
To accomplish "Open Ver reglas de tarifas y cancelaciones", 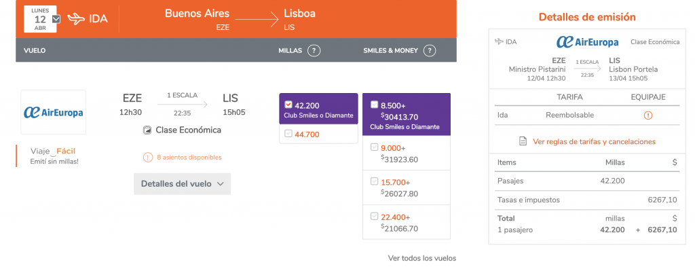I will pos(594,141).
